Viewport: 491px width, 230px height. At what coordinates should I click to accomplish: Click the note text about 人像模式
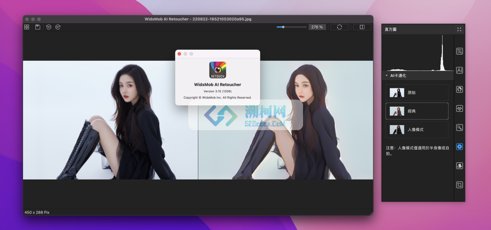pyautogui.click(x=417, y=150)
